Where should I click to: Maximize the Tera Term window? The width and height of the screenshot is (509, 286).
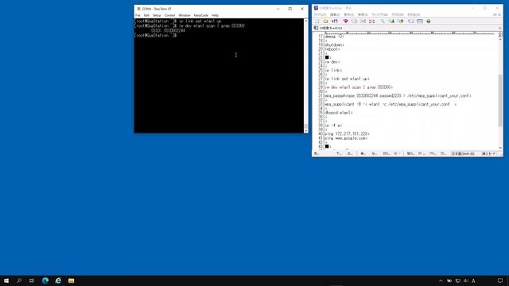coord(289,9)
